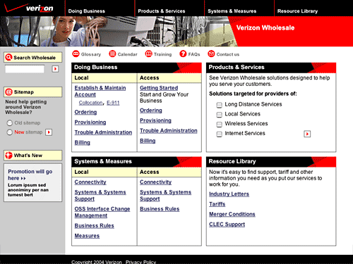Click the Copyright 2004 Verizon text
Image resolution: width=353 pixels, height=264 pixels.
pos(97,262)
